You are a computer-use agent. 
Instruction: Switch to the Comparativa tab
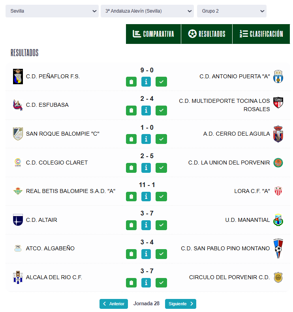[153, 34]
